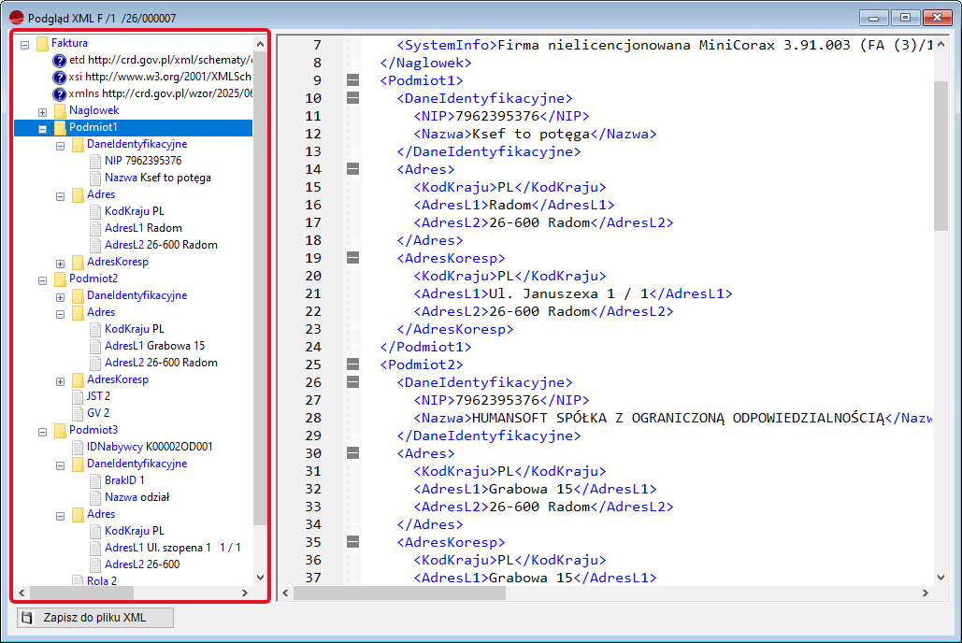Click XML view scroll down arrow
The height and width of the screenshot is (643, 962).
[940, 578]
